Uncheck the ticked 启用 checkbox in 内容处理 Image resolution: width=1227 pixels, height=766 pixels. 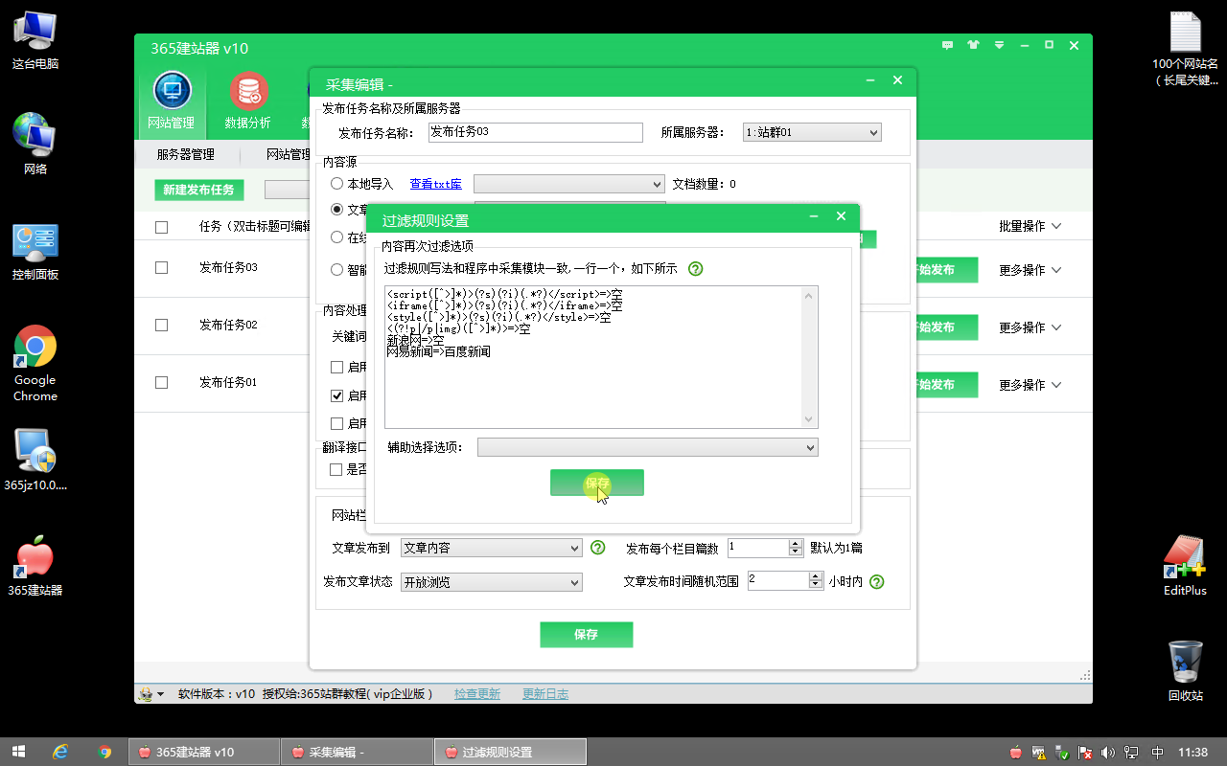(x=336, y=395)
